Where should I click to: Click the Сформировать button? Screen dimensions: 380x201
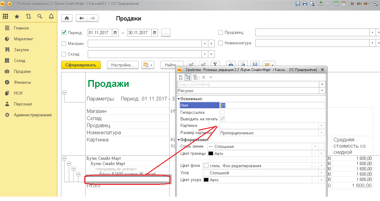point(81,65)
